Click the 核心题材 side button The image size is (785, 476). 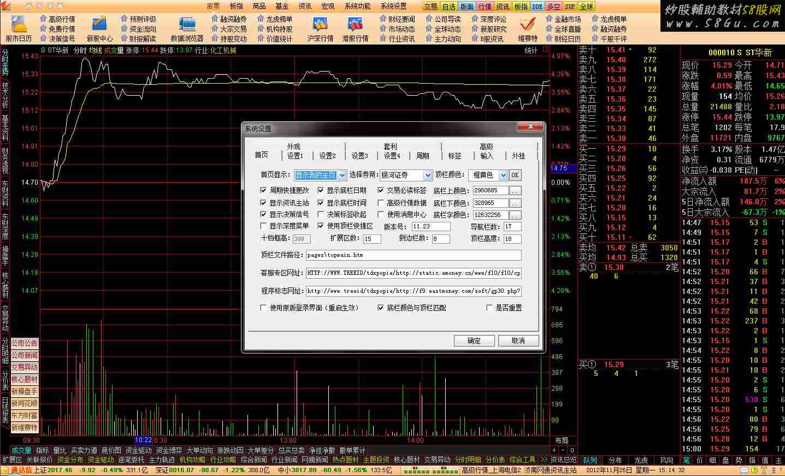click(x=25, y=379)
